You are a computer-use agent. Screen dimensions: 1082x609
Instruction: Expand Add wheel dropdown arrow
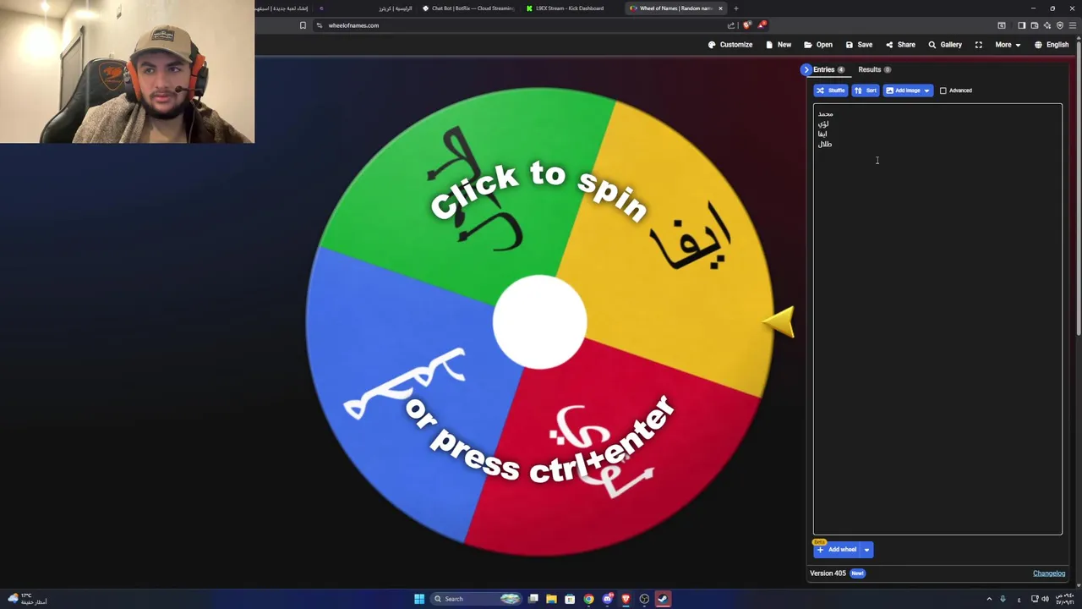(866, 550)
